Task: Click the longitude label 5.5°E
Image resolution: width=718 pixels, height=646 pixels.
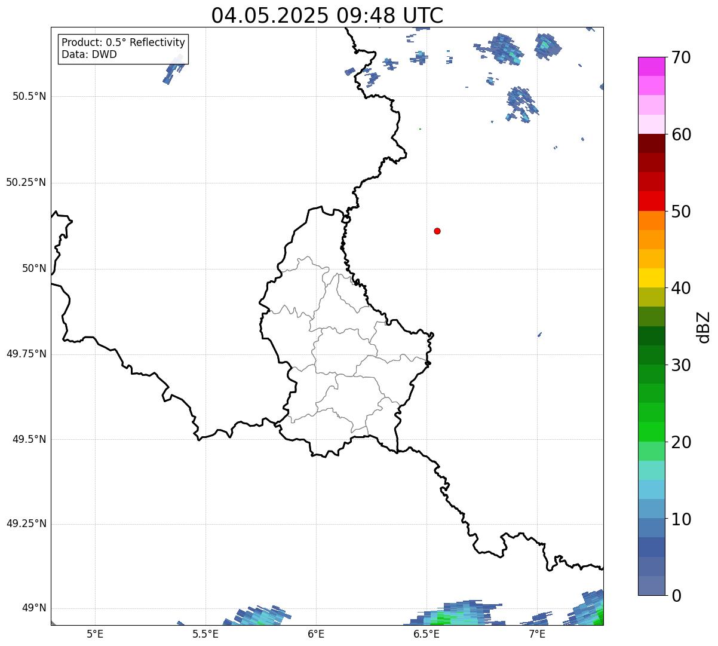Action: point(205,633)
